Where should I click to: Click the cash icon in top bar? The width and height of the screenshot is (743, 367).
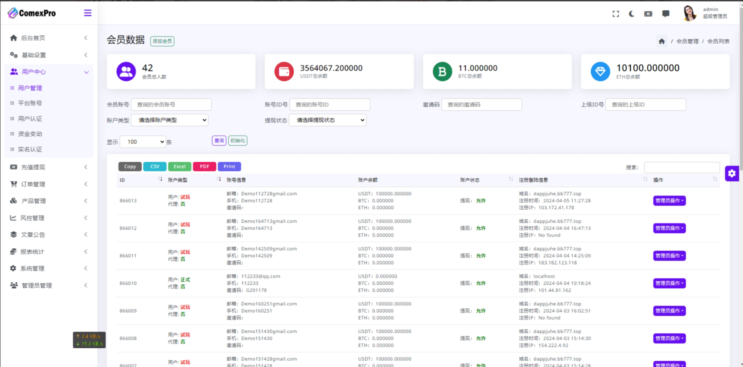648,14
